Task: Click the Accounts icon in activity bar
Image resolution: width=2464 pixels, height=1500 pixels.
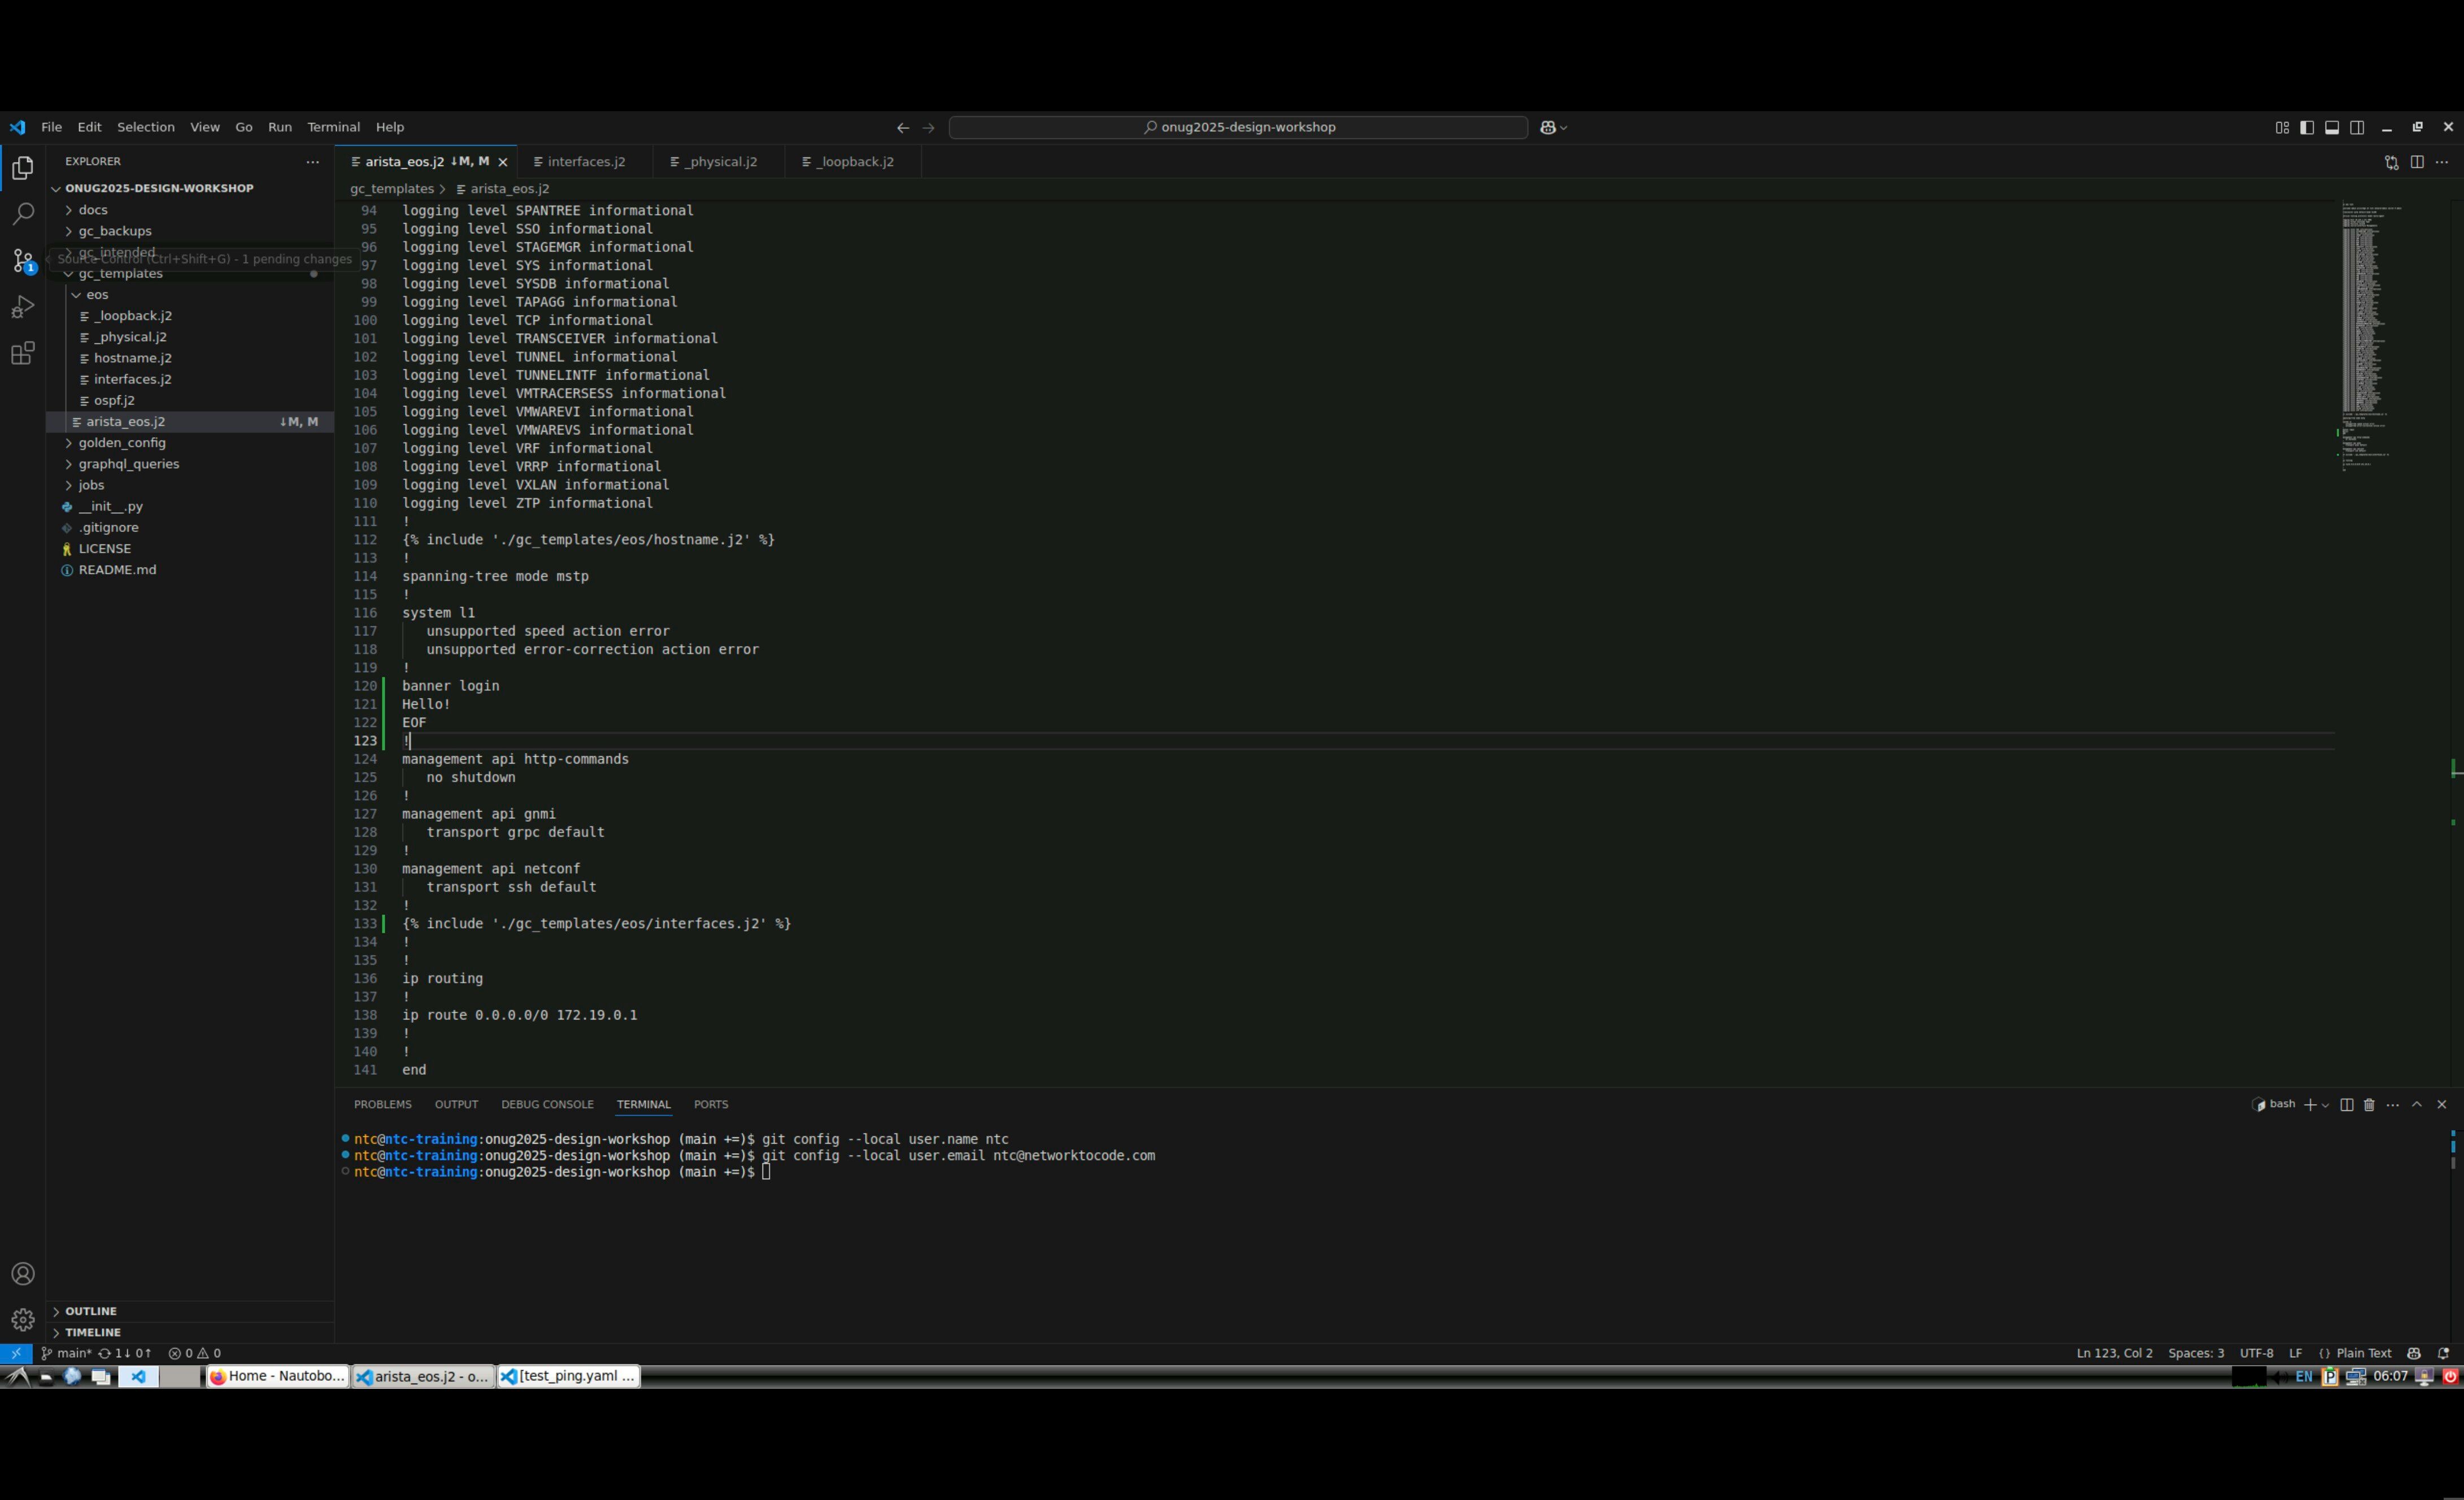Action: [23, 1274]
